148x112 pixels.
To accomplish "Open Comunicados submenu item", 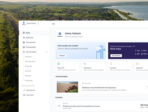I will [x=30, y=61].
